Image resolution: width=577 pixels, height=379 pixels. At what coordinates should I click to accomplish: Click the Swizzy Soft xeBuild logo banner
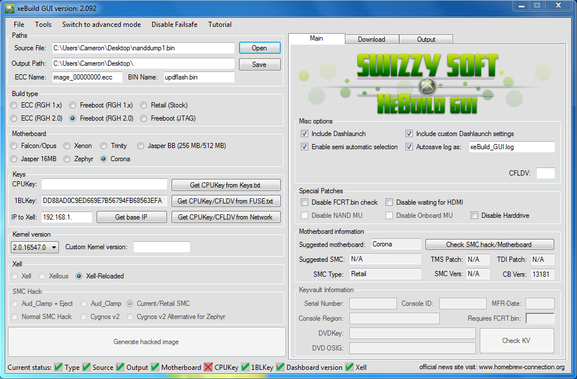point(427,83)
